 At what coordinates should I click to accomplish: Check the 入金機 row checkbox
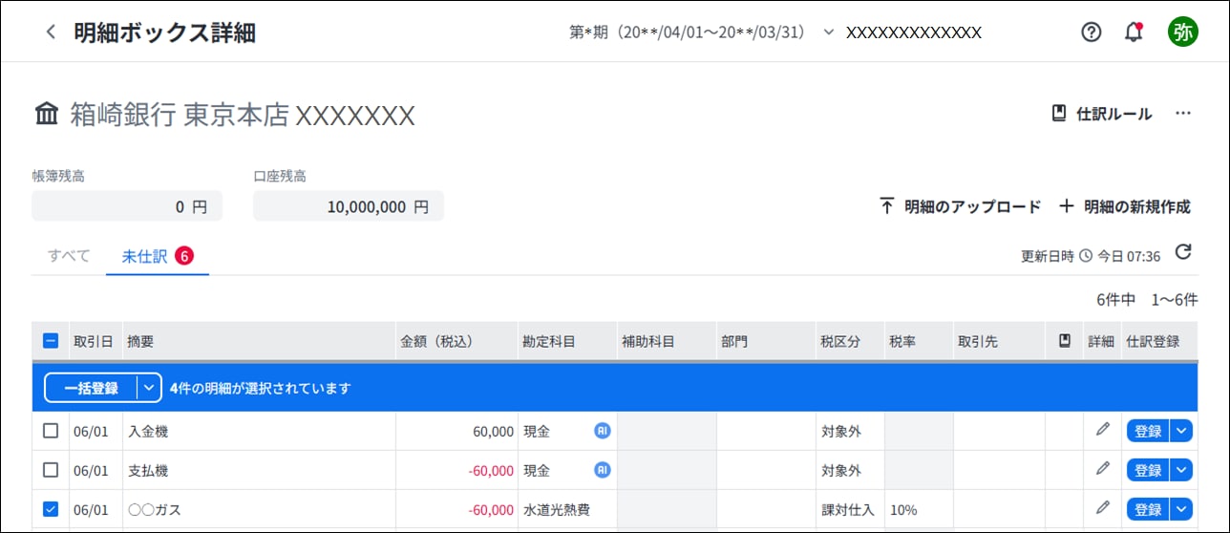51,431
